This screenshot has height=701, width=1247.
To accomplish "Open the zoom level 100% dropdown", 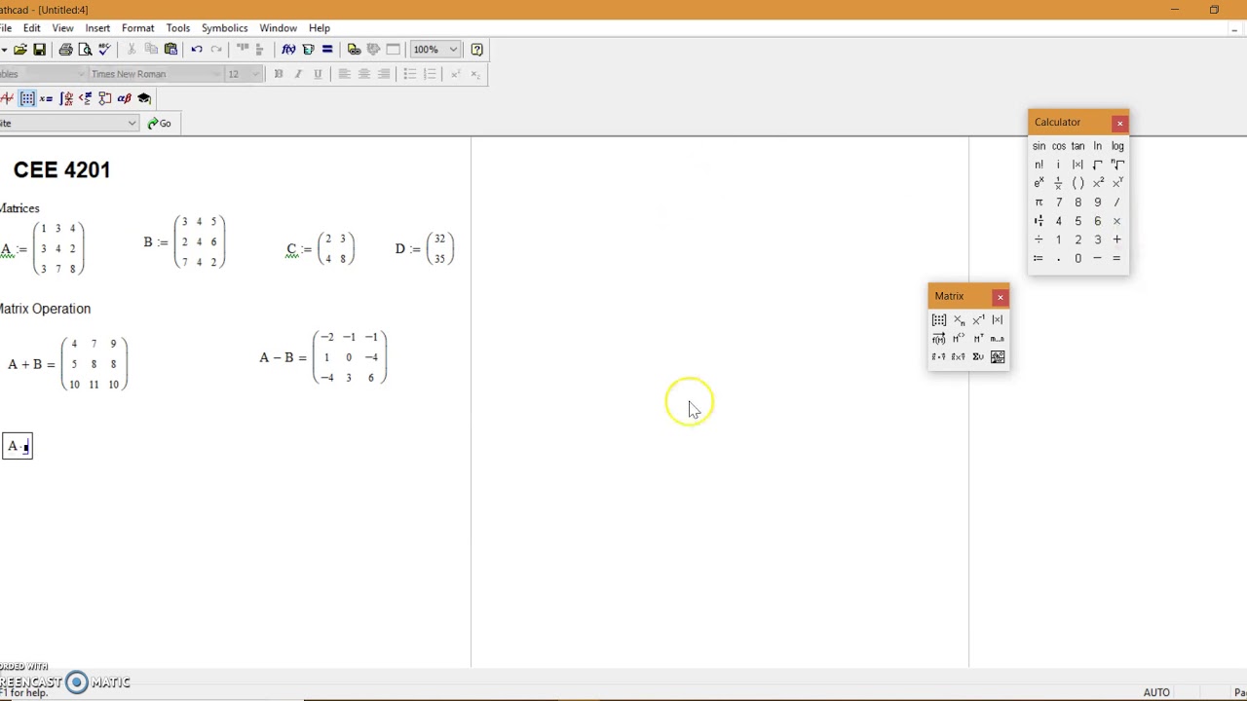I will coord(453,50).
